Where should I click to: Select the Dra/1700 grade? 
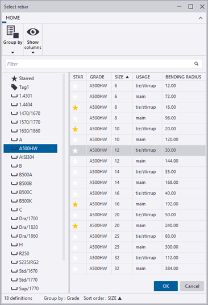(x=24, y=219)
